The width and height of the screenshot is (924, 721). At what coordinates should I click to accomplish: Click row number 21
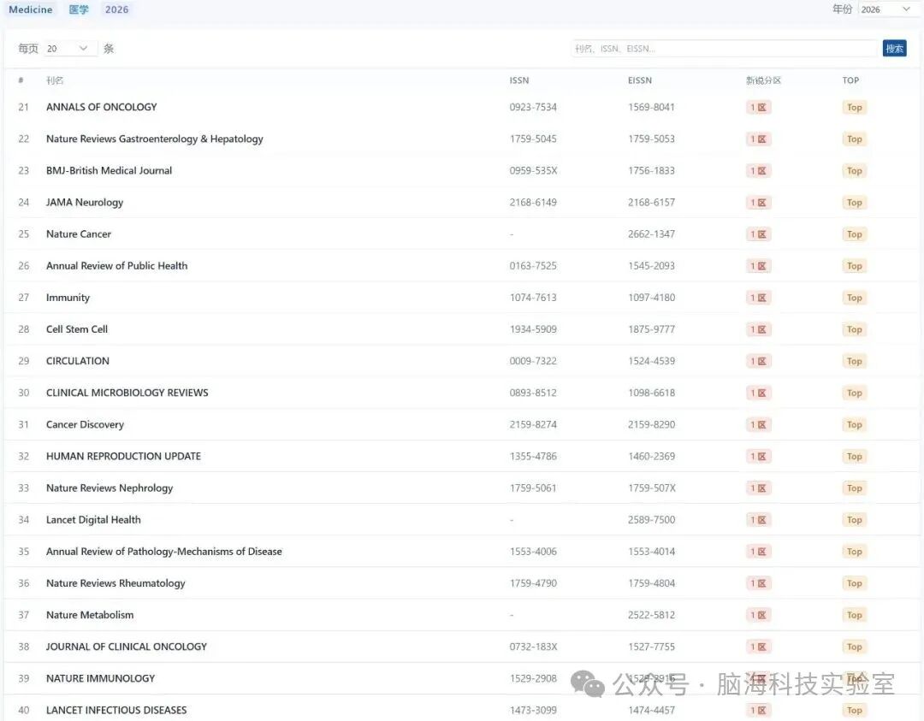24,107
